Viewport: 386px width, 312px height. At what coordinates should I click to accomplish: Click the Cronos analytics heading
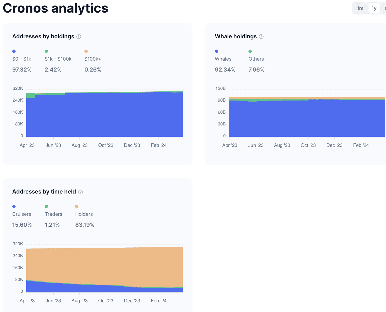tap(55, 8)
